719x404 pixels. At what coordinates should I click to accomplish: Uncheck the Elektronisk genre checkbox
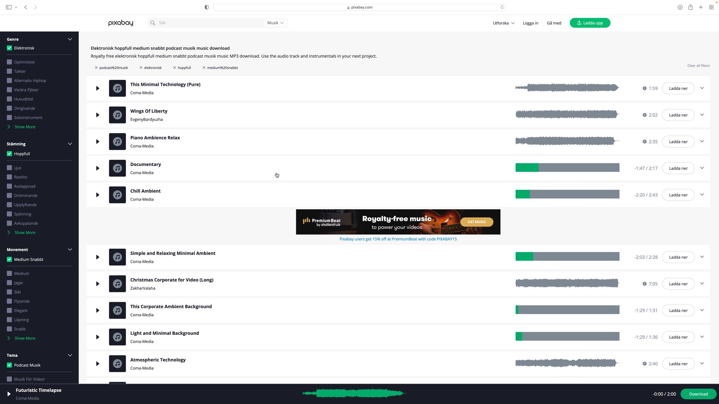coord(10,48)
